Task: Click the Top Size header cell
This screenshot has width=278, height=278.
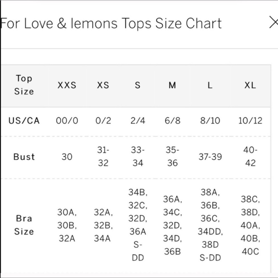Action: tap(24, 85)
